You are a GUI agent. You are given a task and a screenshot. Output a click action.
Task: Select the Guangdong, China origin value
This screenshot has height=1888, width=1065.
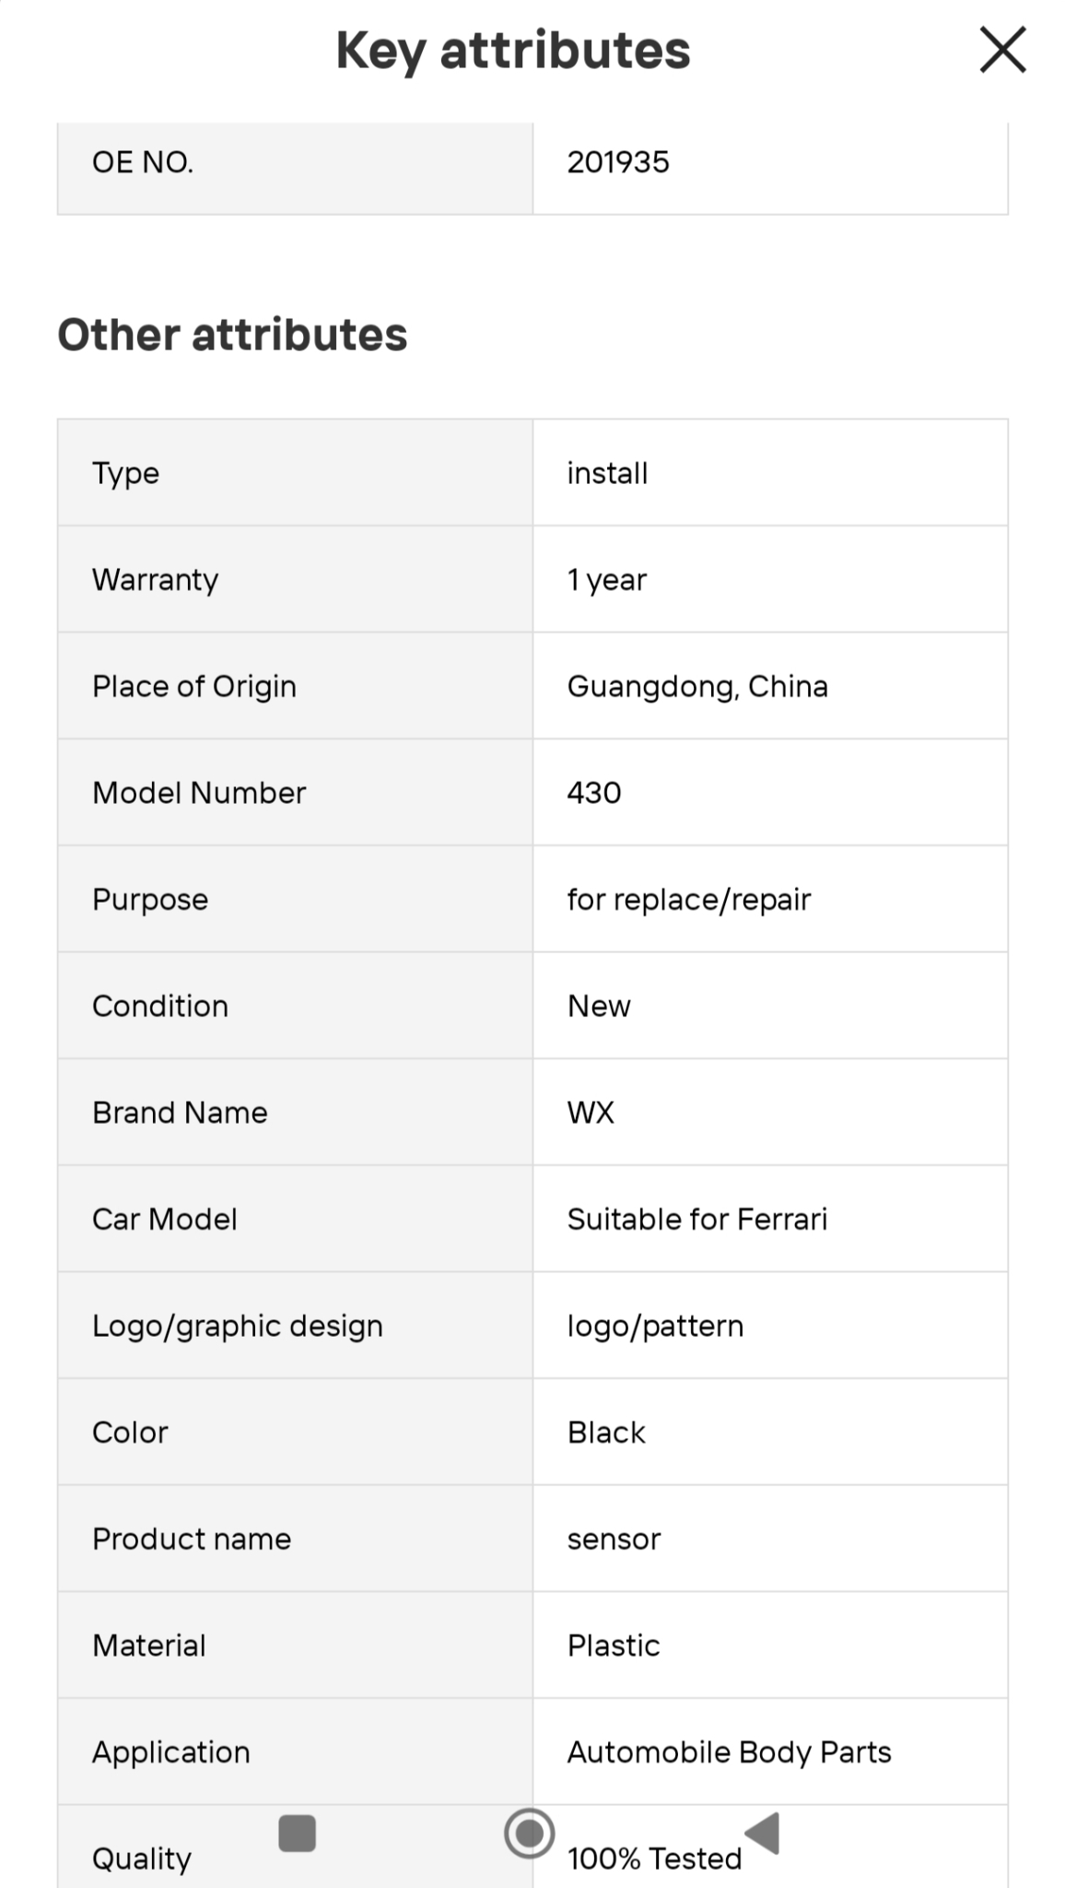pyautogui.click(x=697, y=687)
